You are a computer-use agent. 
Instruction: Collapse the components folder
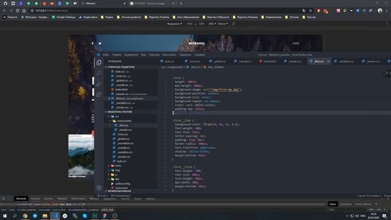(122, 121)
